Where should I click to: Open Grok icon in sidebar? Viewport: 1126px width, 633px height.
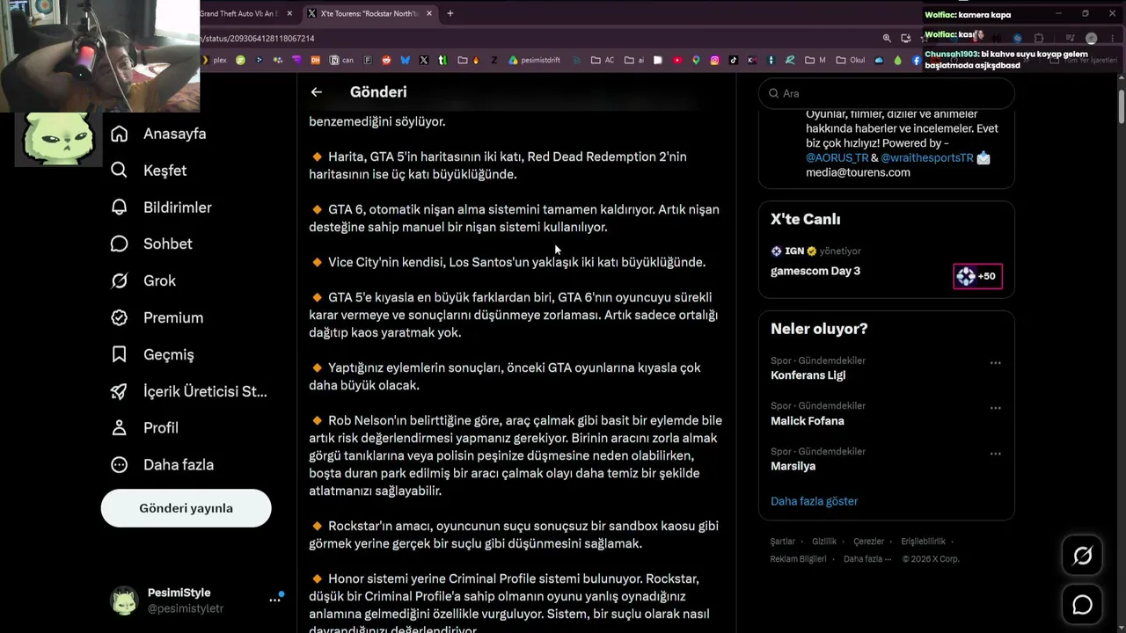point(120,280)
